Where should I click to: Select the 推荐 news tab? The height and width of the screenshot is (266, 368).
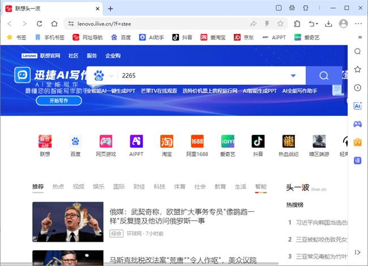[38, 186]
